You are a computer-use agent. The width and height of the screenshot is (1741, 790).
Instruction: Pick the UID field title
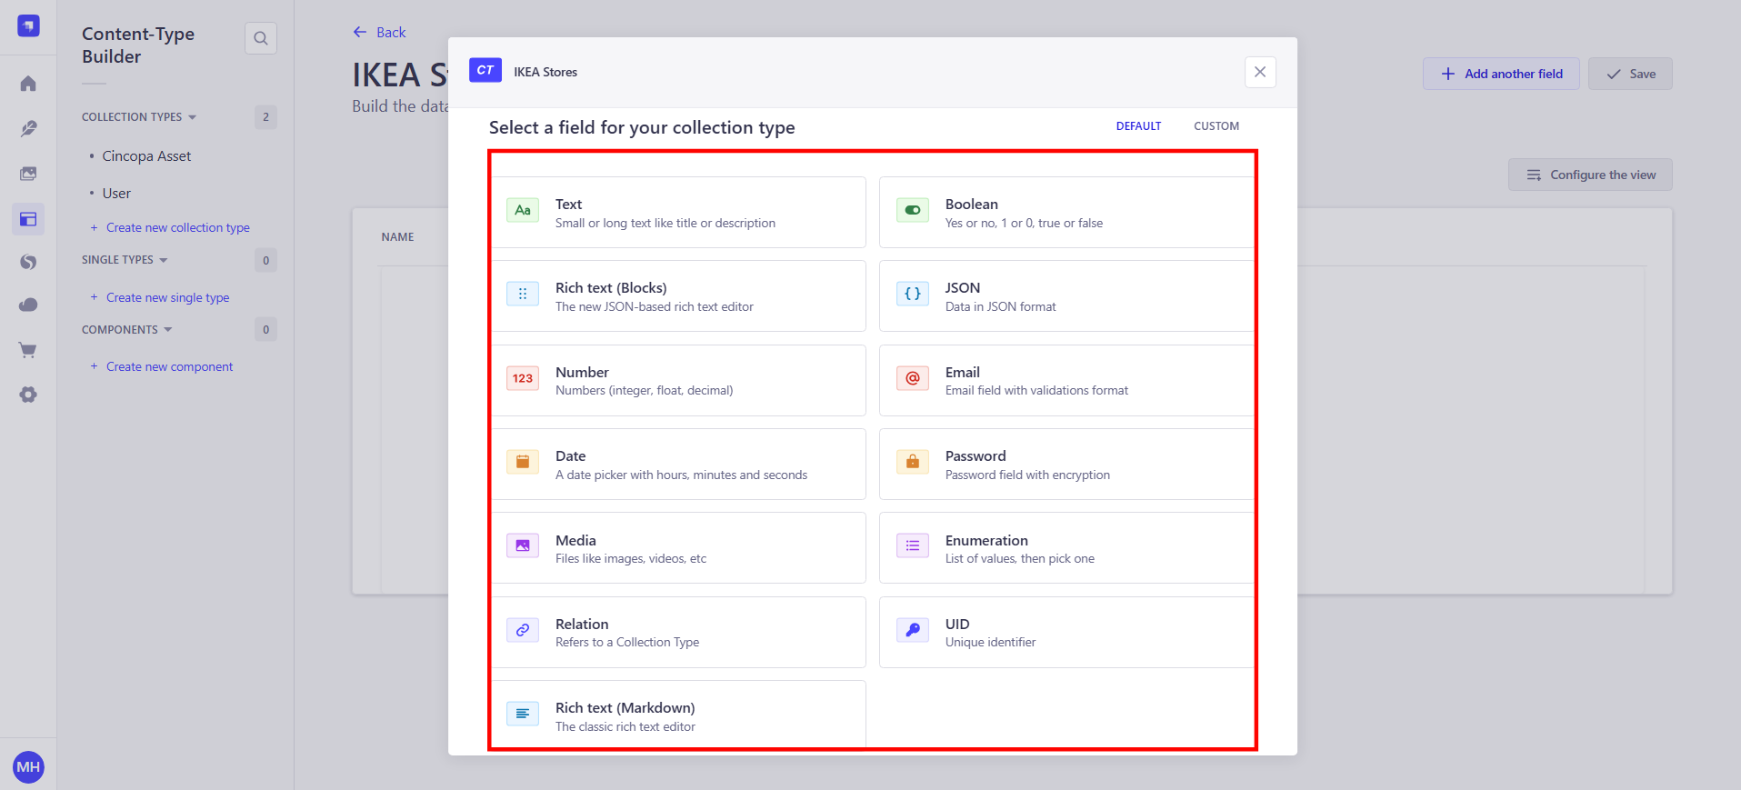tap(957, 625)
